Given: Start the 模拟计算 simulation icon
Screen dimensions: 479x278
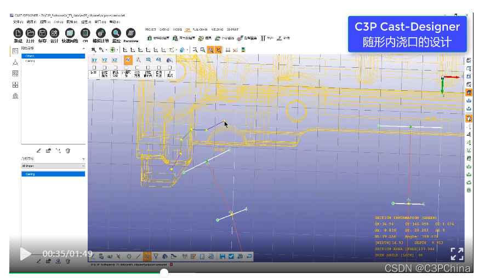Looking at the screenshot, I should (x=100, y=33).
